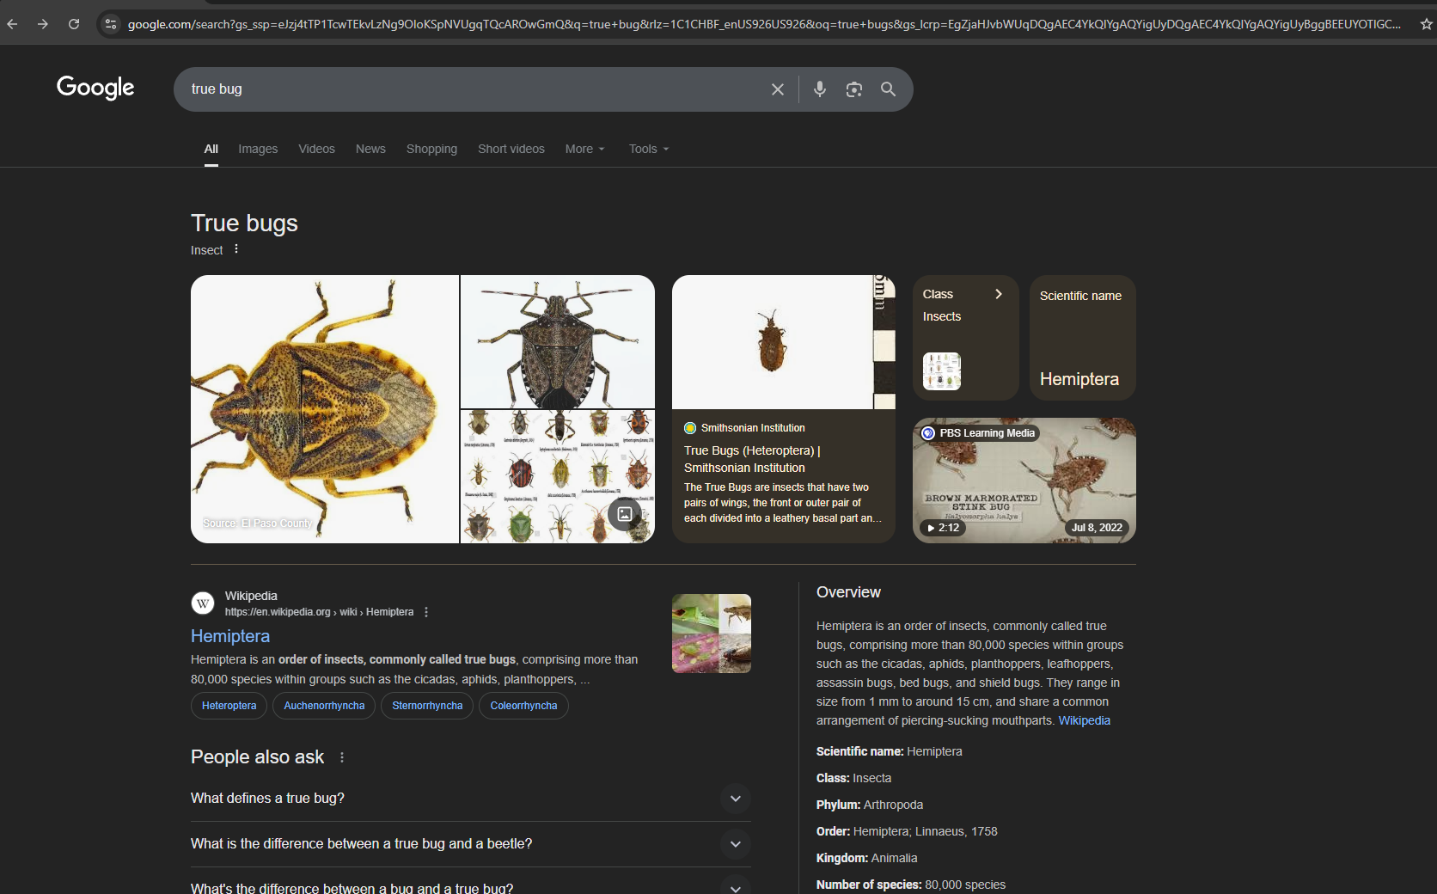The height and width of the screenshot is (894, 1437).
Task: Click "Kingdom: Animalia" text
Action: (x=866, y=858)
